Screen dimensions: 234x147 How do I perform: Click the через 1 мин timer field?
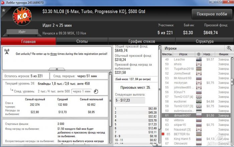pos(82,91)
